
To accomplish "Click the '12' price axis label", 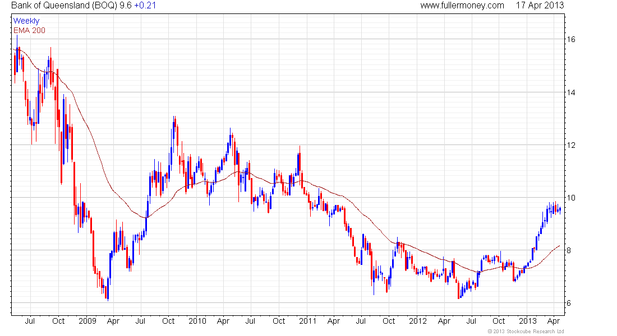I will 570,146.
